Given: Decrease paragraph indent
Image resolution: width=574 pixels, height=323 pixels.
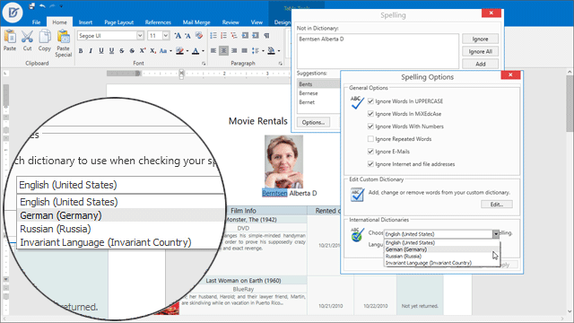Looking at the screenshot, I should coord(245,36).
